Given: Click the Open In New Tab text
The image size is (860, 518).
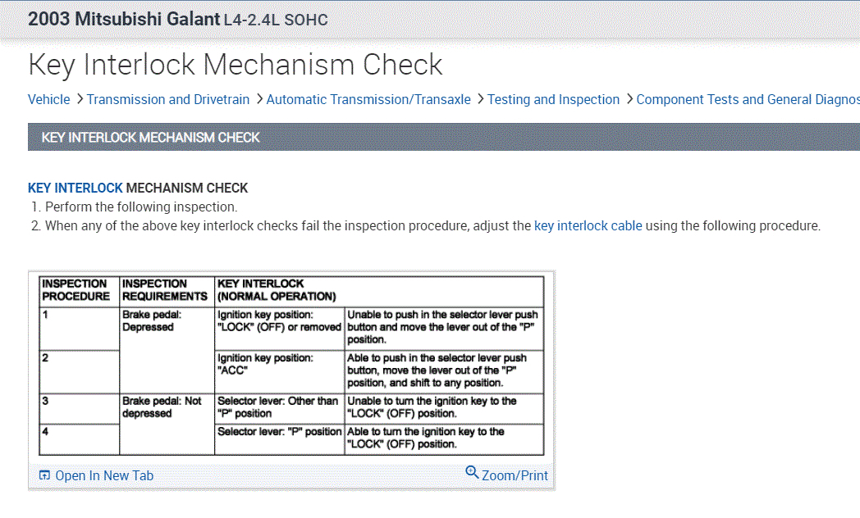Looking at the screenshot, I should point(104,476).
